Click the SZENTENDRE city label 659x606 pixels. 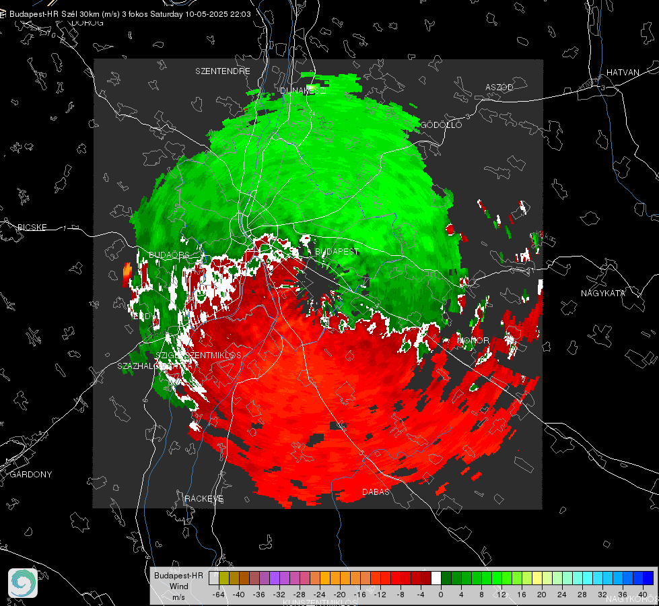click(x=223, y=71)
